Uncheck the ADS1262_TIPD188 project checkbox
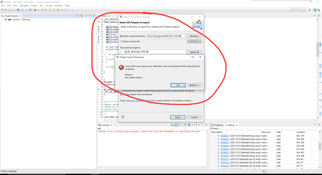 pos(126,52)
